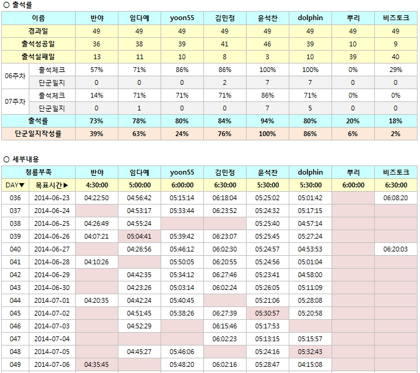Select the time 04:15:08

tap(310, 364)
